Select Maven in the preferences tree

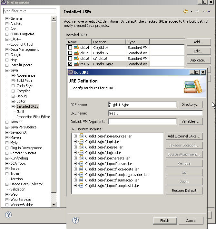[15, 137]
